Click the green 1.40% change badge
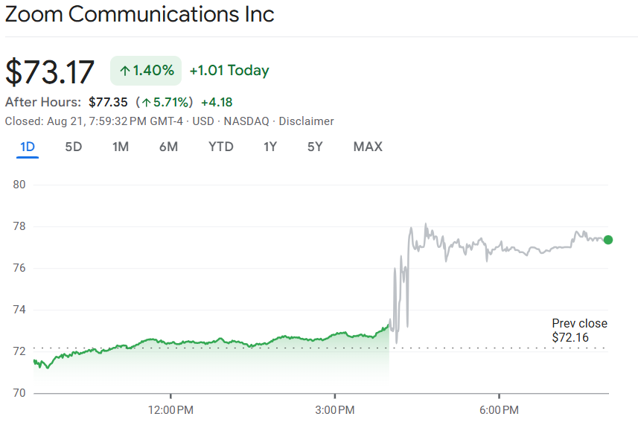The image size is (638, 431). pos(146,71)
